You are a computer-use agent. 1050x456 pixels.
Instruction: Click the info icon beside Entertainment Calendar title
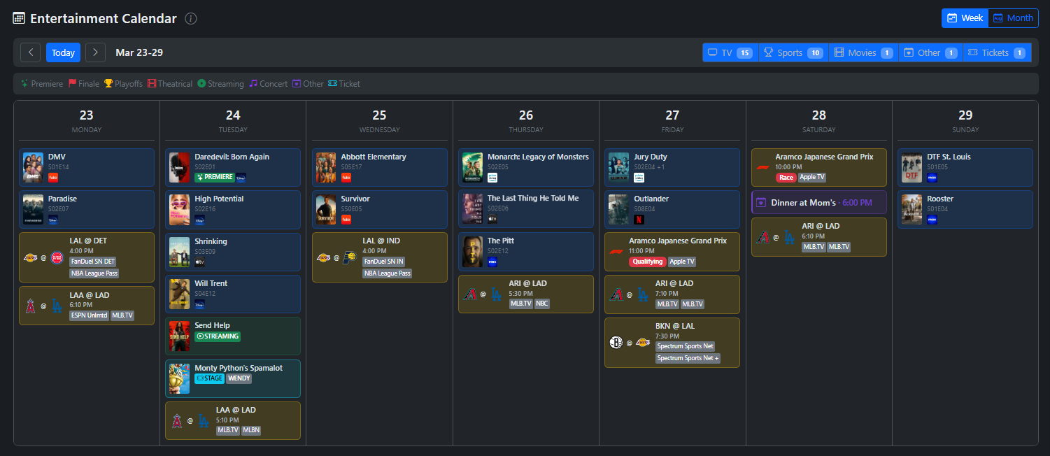(190, 18)
